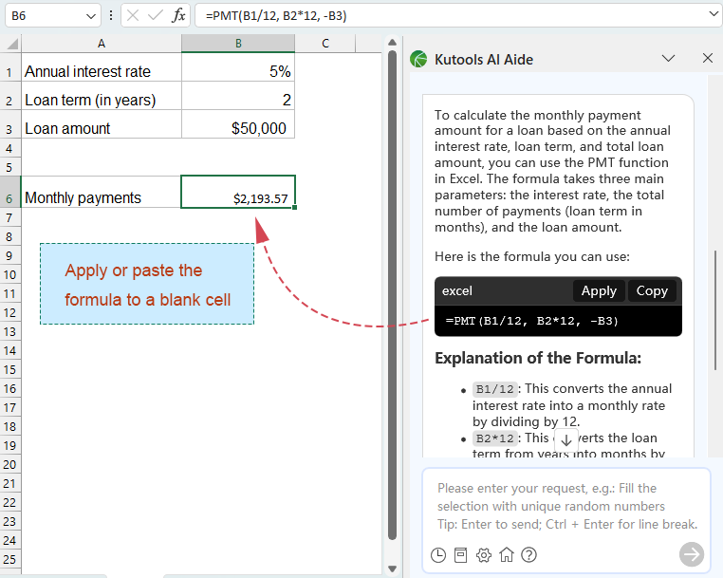The height and width of the screenshot is (578, 723).
Task: Select the cell containing 5%
Action: tap(238, 67)
